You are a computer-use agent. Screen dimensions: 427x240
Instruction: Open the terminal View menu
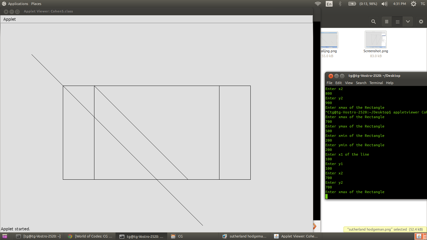click(349, 83)
